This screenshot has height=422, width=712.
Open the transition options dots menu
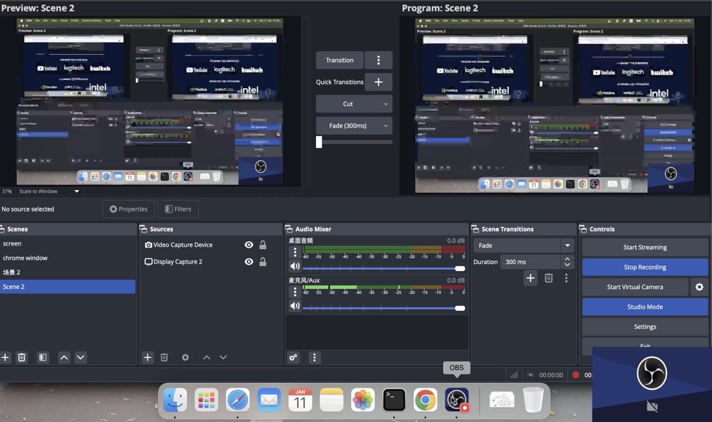378,60
